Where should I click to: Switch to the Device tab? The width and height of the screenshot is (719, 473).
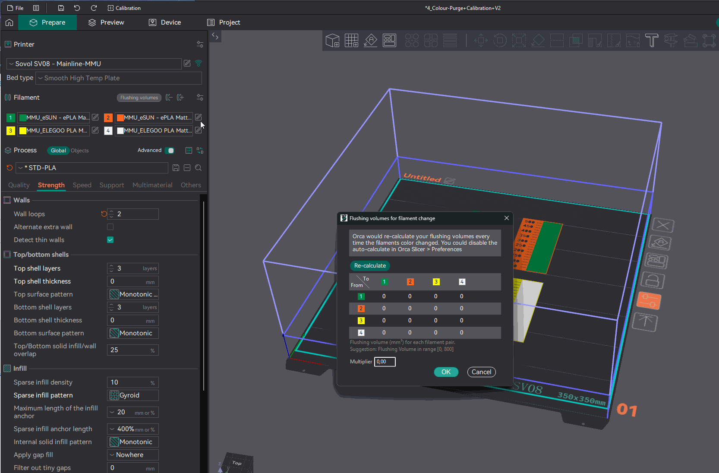(x=165, y=22)
